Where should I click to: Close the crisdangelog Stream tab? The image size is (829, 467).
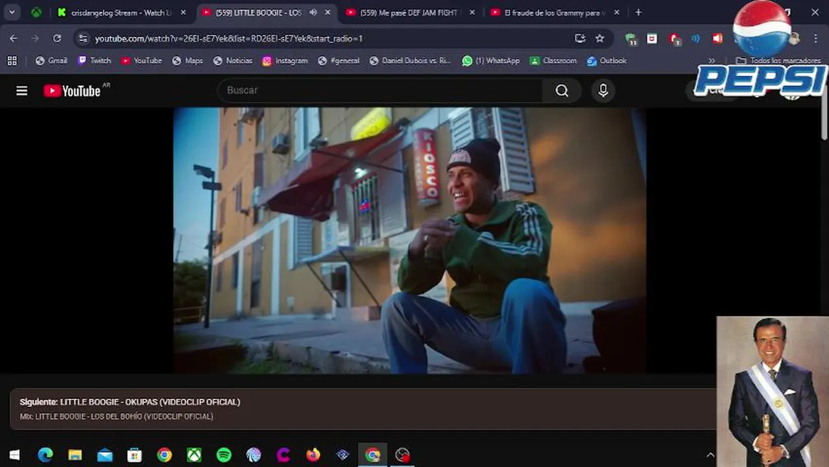coord(183,12)
